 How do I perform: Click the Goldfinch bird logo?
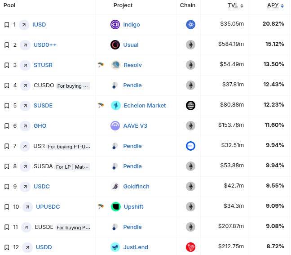115,187
